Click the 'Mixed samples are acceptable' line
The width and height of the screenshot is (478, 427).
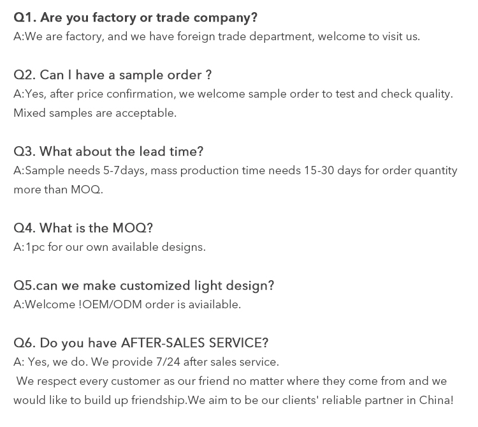95,113
